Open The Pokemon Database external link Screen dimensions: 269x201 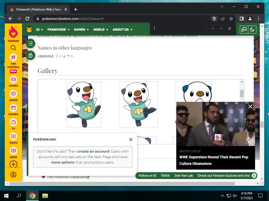[68, 177]
